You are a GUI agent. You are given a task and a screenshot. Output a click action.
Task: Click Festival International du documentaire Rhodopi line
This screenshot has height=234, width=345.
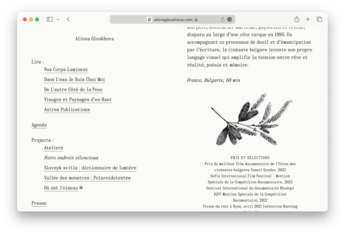coord(250,188)
